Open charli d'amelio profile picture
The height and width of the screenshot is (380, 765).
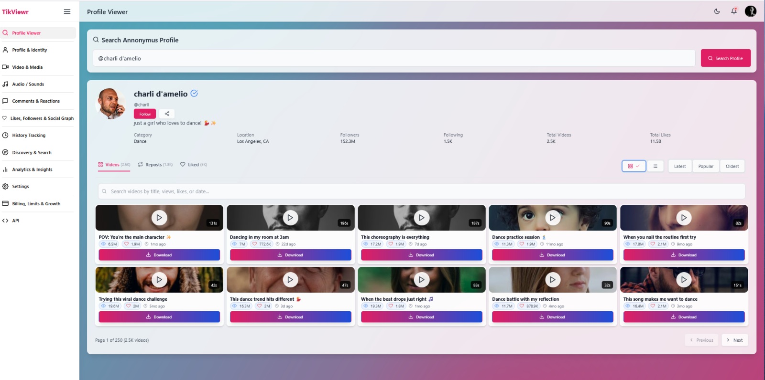point(111,104)
